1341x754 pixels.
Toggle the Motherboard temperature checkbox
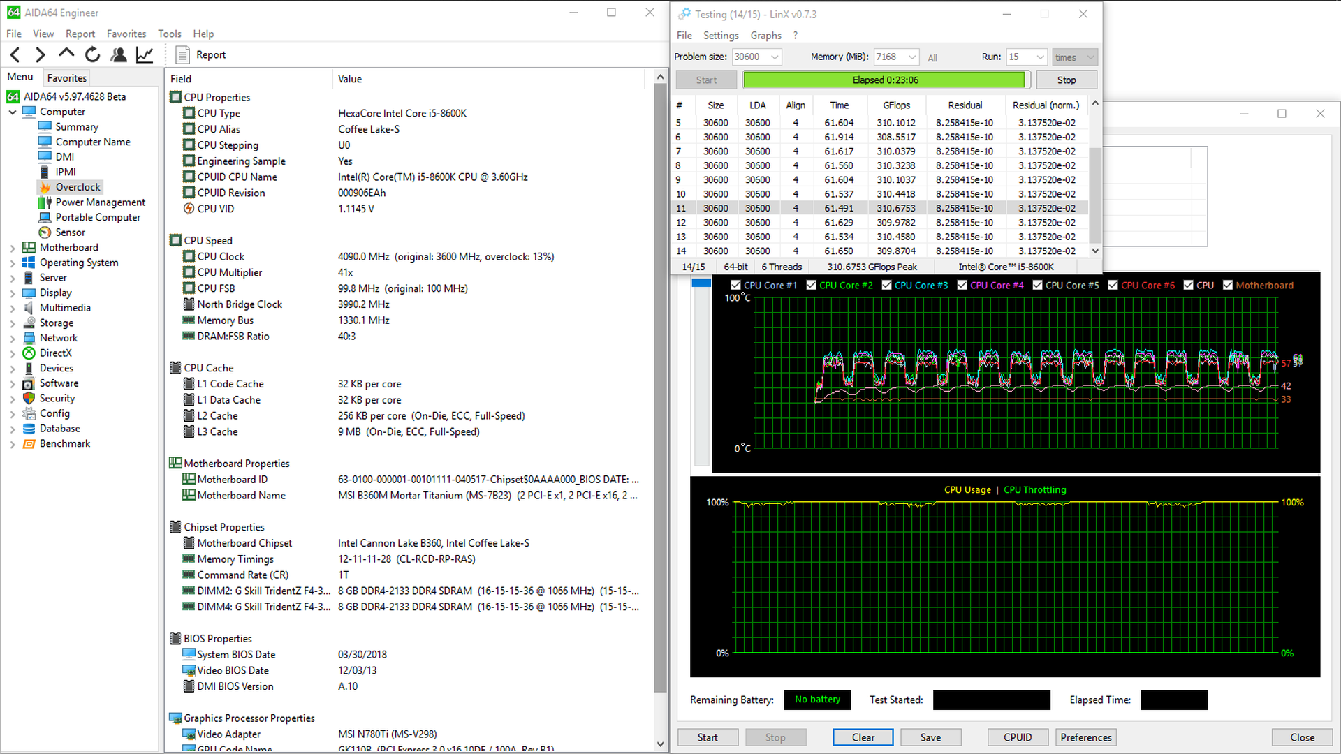tap(1227, 285)
